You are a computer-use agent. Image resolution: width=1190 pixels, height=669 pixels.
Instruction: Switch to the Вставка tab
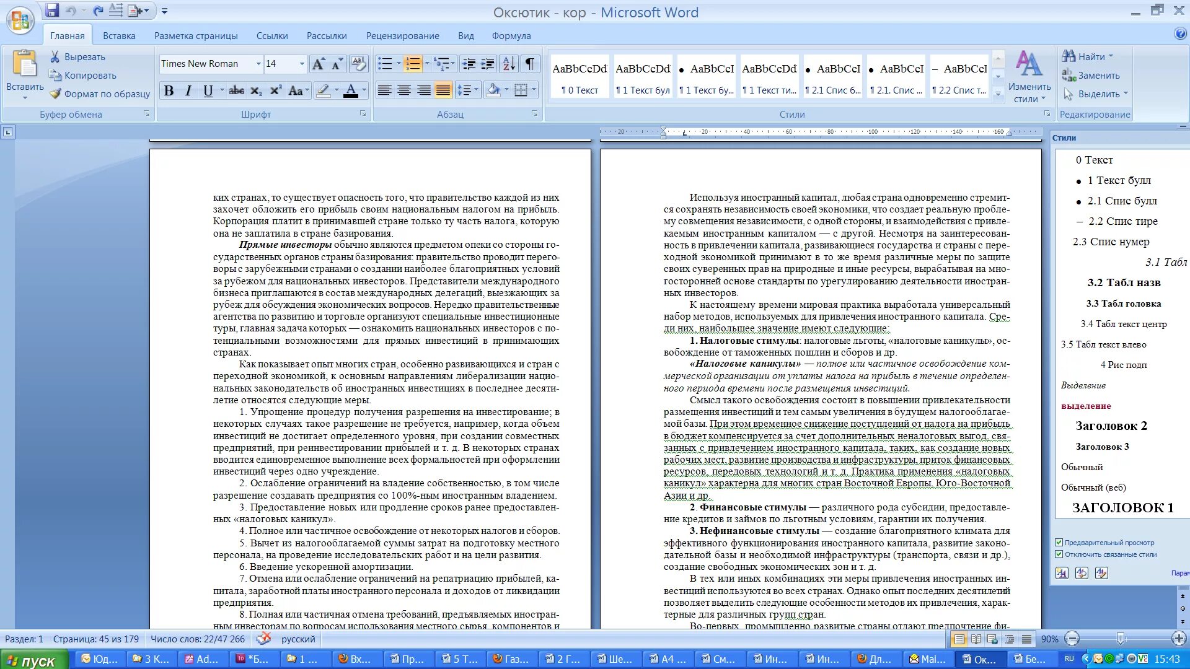point(119,36)
